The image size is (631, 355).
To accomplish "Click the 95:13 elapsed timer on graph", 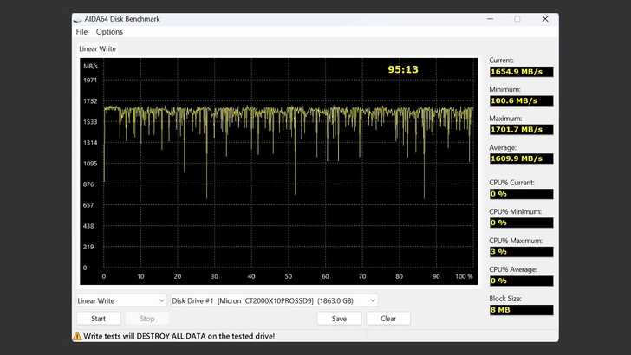I will coord(402,69).
